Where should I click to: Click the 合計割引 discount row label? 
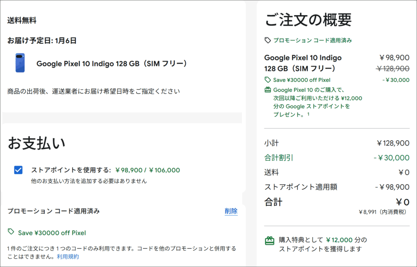[x=279, y=158]
